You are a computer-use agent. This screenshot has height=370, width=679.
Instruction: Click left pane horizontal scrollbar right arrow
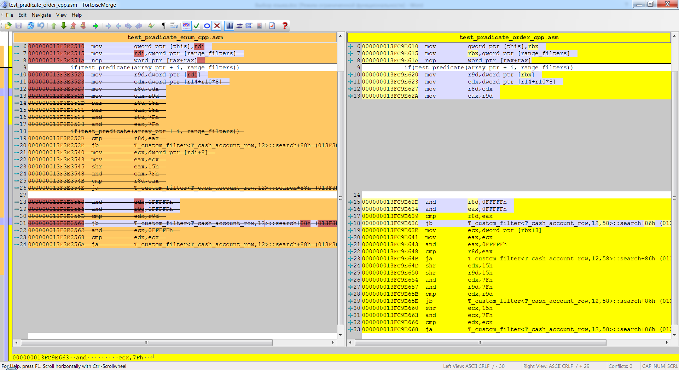pyautogui.click(x=333, y=342)
